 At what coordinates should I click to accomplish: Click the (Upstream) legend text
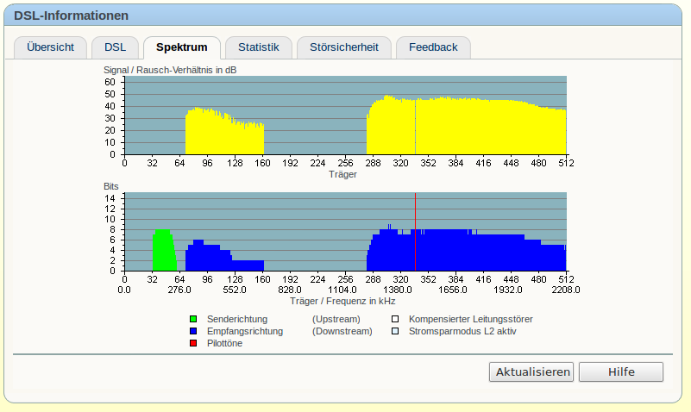click(x=336, y=319)
